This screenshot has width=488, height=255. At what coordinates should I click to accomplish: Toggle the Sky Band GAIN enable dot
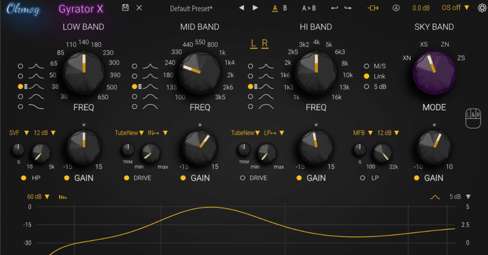click(x=417, y=178)
